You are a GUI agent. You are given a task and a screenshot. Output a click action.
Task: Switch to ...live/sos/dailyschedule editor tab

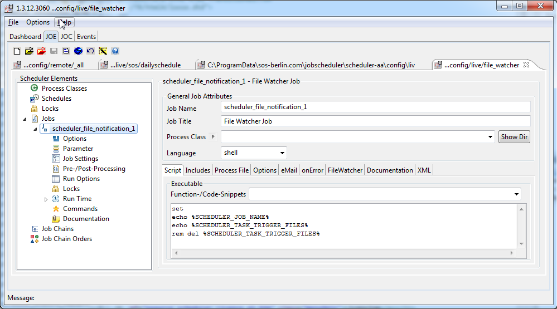pos(141,65)
